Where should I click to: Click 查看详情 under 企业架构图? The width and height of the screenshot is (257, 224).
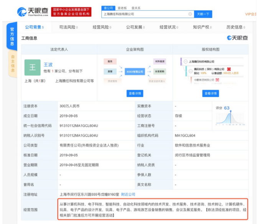click(135, 94)
